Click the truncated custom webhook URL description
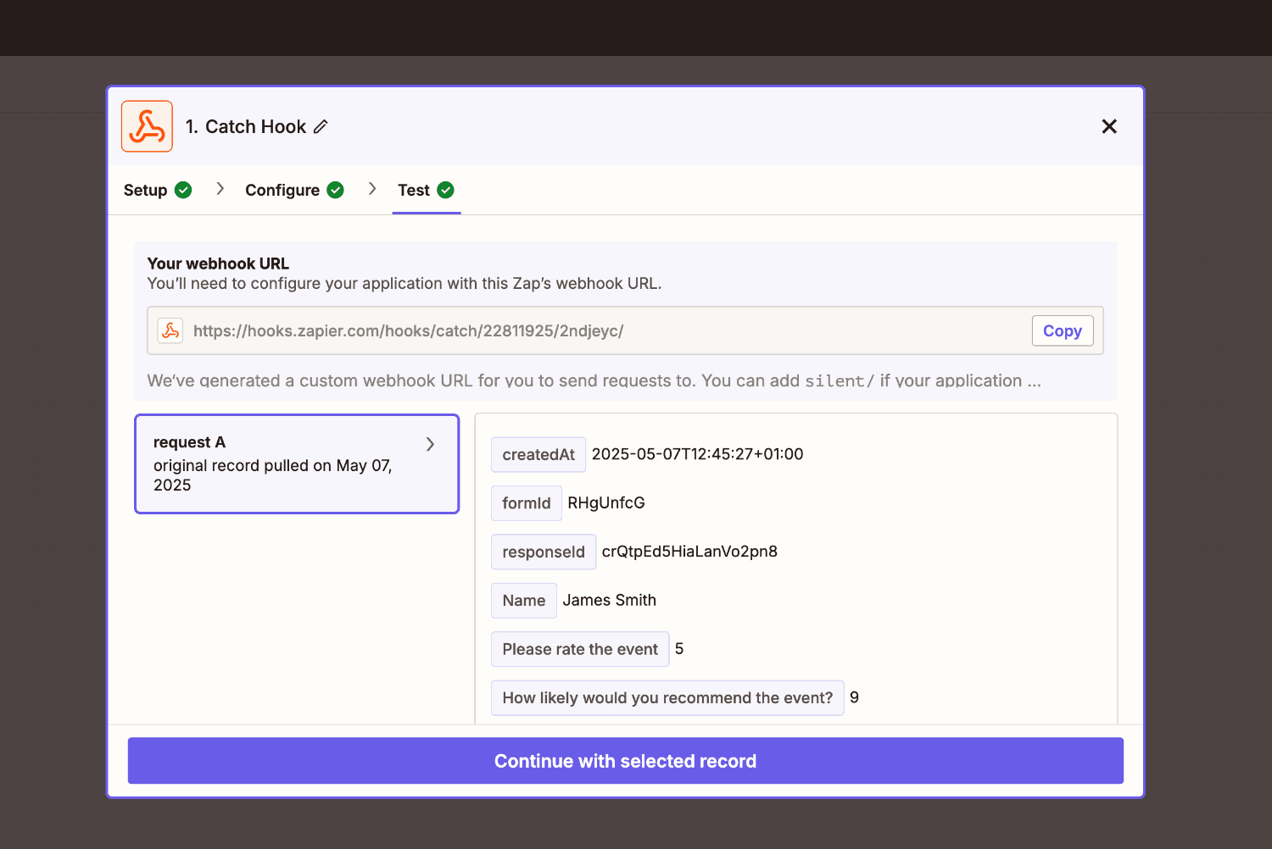 click(x=594, y=380)
